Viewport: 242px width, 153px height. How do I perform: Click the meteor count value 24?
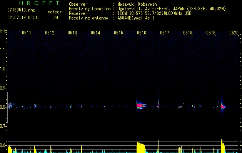[56, 18]
